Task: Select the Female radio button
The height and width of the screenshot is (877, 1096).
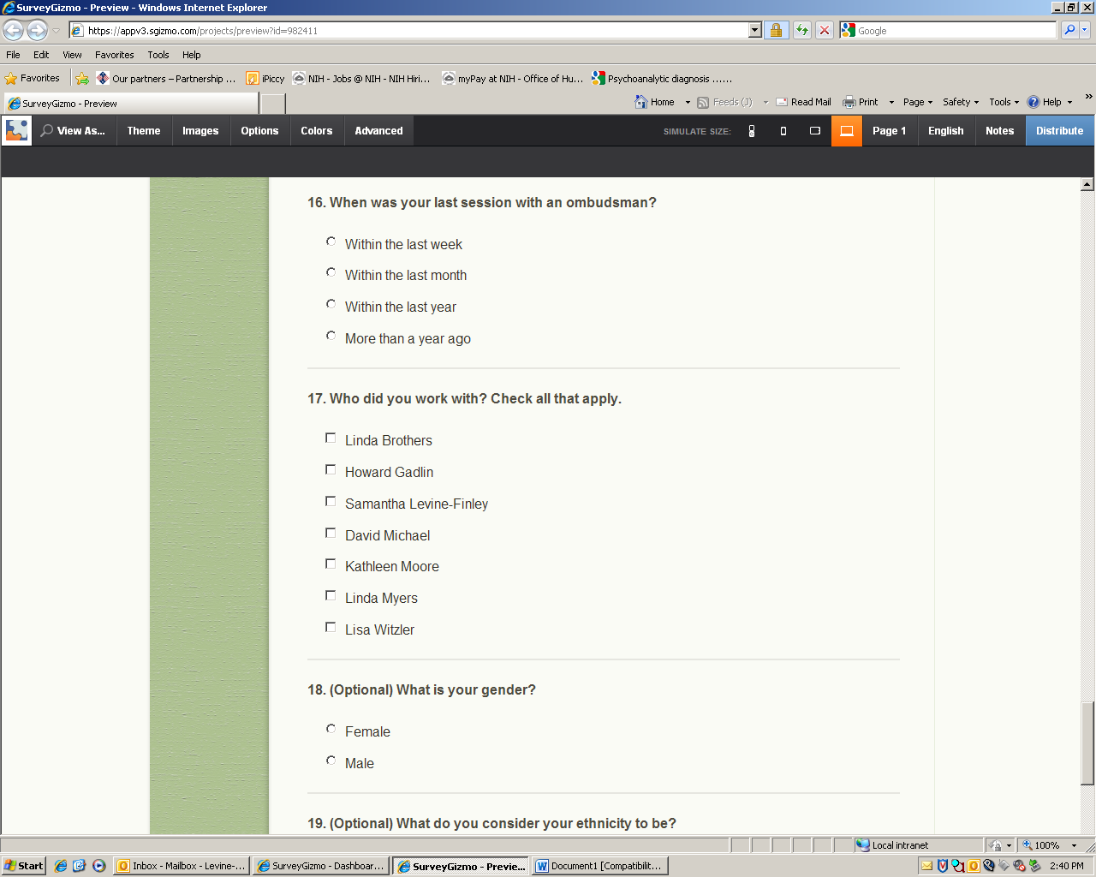Action: click(x=331, y=729)
